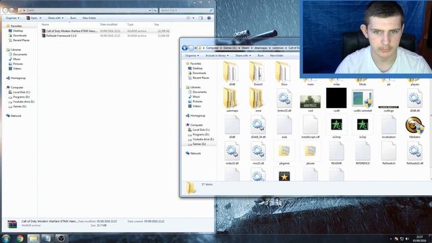Expand the change view dropdown in Cod 4 window

pyautogui.click(x=193, y=18)
